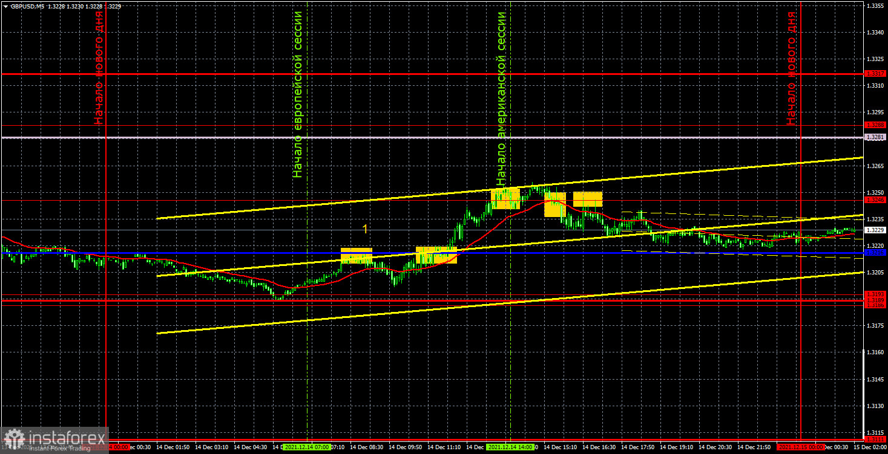Screen dimensions: 888x454
Task: Click the 14 Dec 21:50 time label
Action: [x=754, y=447]
